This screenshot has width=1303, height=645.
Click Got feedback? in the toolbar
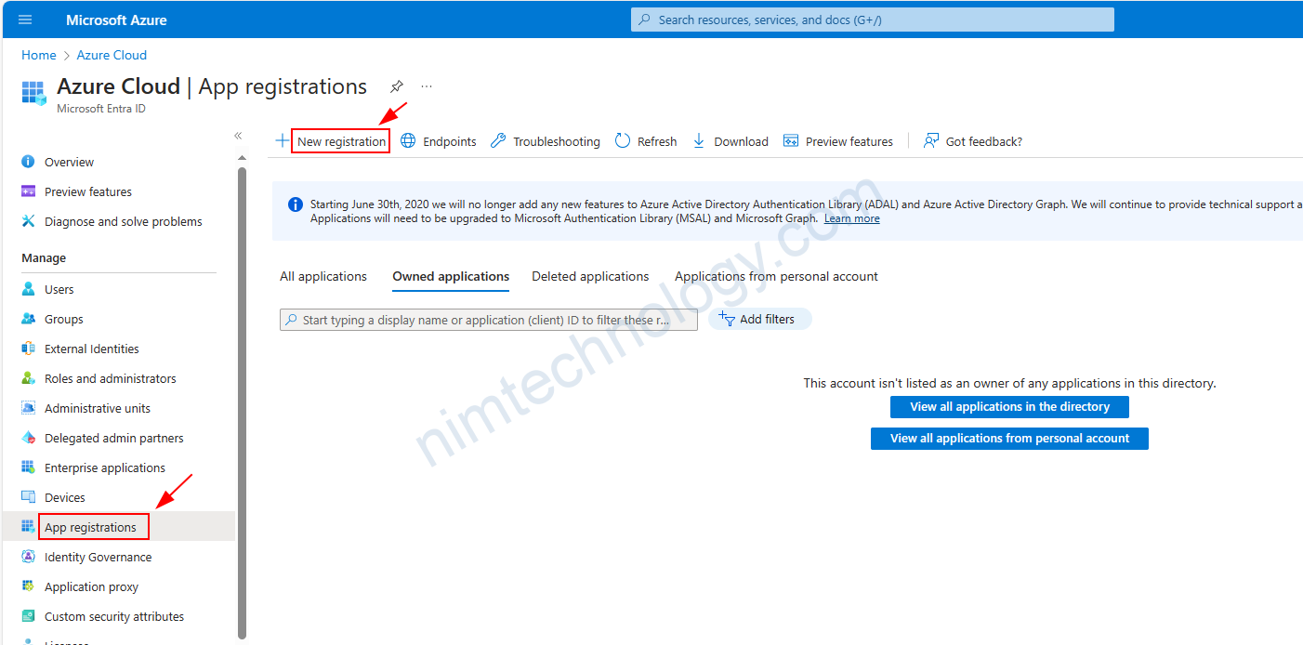click(973, 141)
